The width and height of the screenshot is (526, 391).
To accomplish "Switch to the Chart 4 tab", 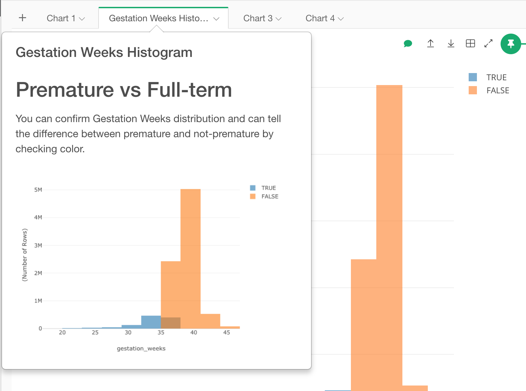I will click(320, 18).
